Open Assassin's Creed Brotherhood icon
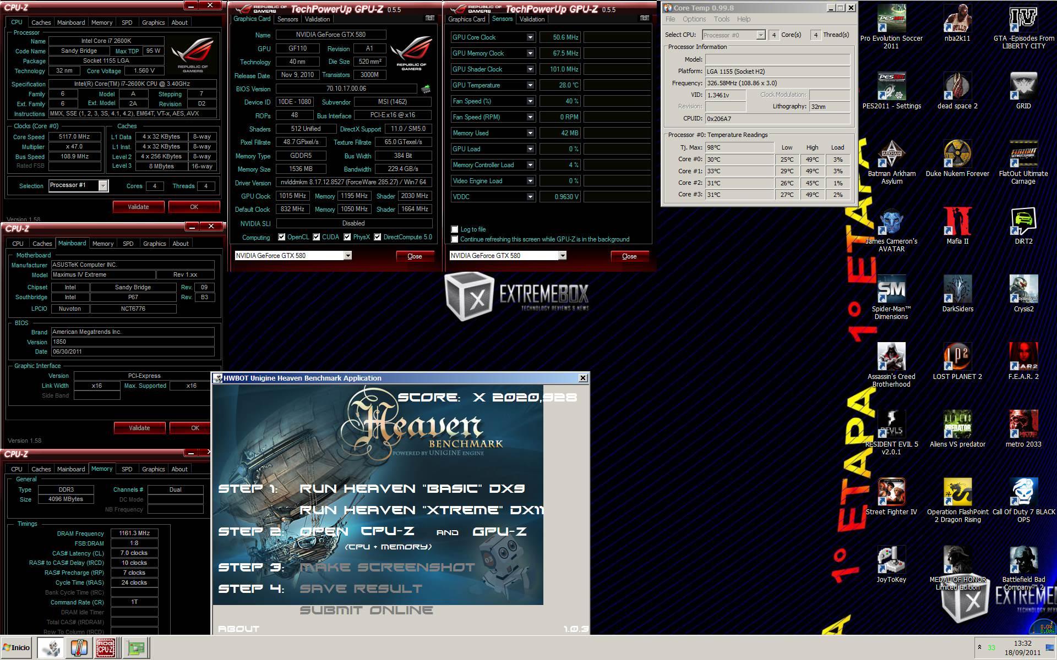 pos(891,365)
